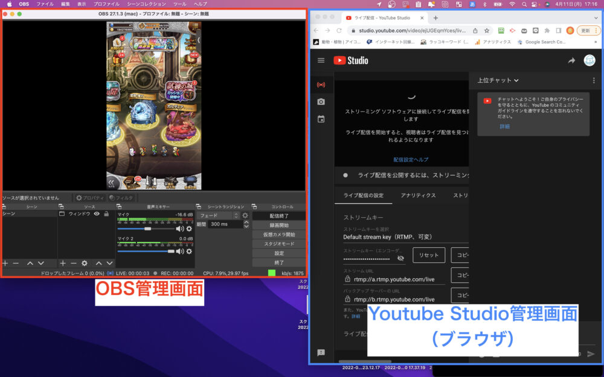
Task: Click the Chrome address bar URL
Action: click(412, 31)
